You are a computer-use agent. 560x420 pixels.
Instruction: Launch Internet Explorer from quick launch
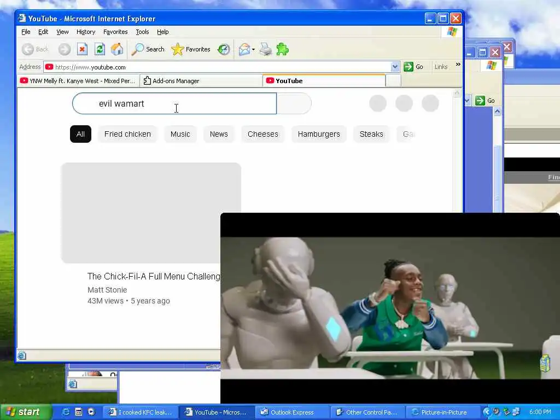tap(66, 412)
